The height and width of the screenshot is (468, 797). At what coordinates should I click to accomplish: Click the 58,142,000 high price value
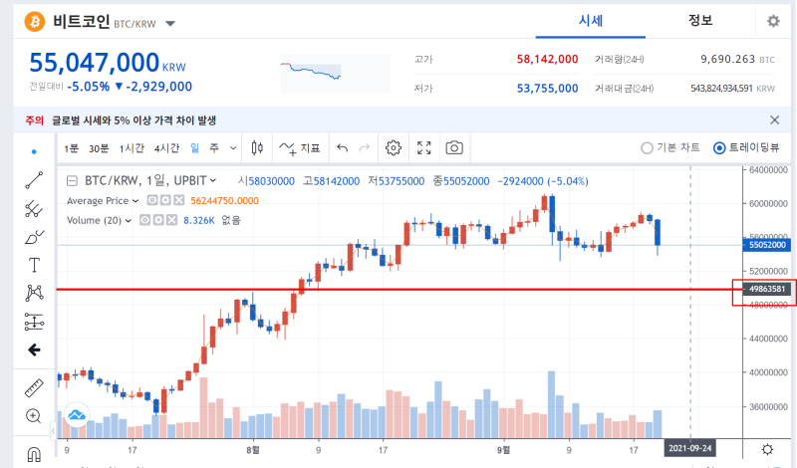[547, 60]
